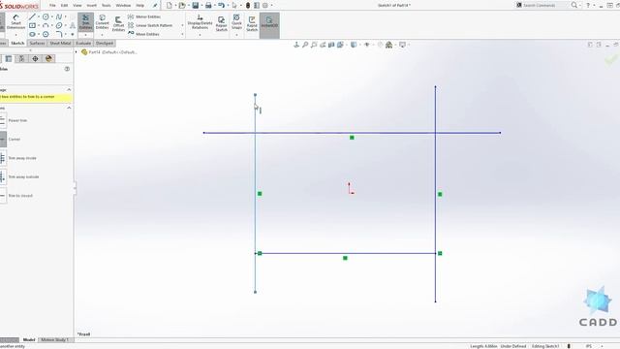Viewport: 620px width, 349px height.
Task: Click the Print icon
Action: coord(208,5)
